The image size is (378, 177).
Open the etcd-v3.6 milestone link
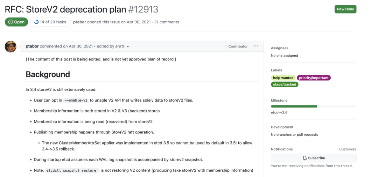(279, 112)
